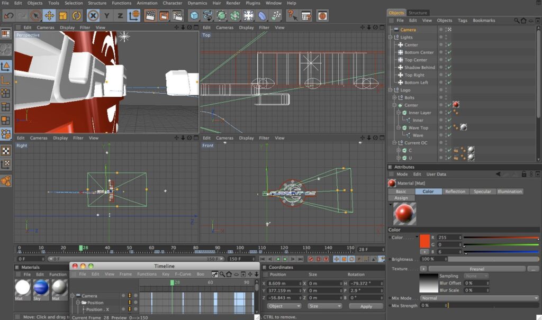Toggle Z axis lock

120,15
